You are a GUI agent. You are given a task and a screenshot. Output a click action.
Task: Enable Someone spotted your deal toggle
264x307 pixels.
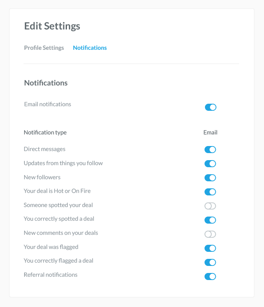210,206
